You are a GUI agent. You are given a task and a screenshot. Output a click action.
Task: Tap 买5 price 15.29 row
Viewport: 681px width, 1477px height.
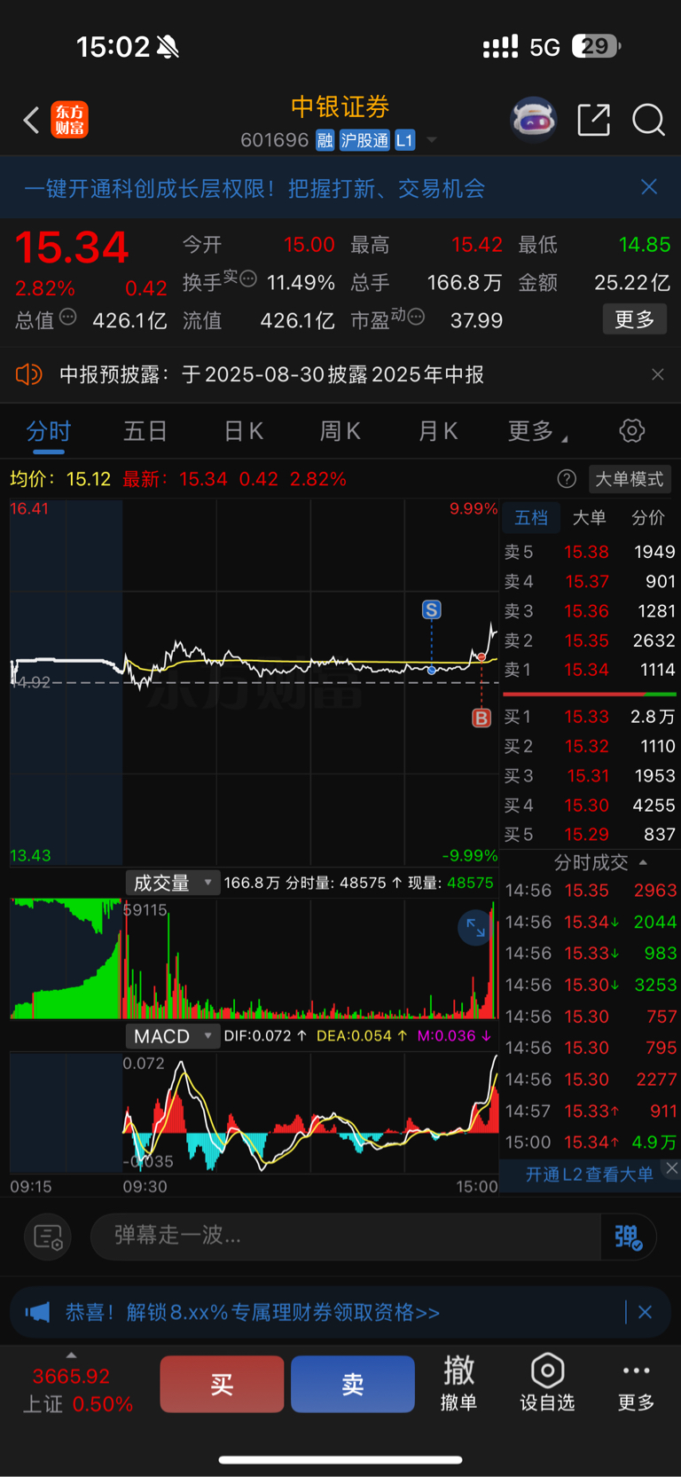click(590, 835)
